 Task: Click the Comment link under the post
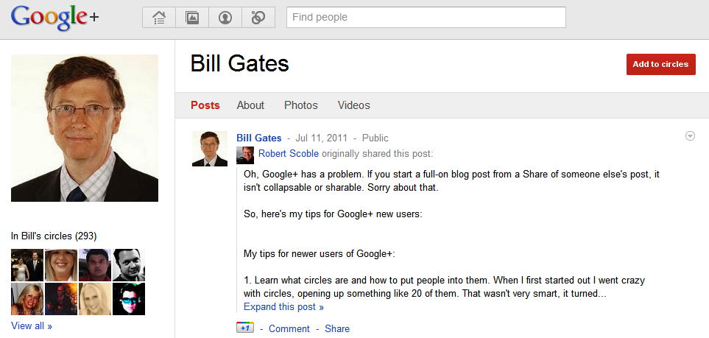tap(289, 329)
